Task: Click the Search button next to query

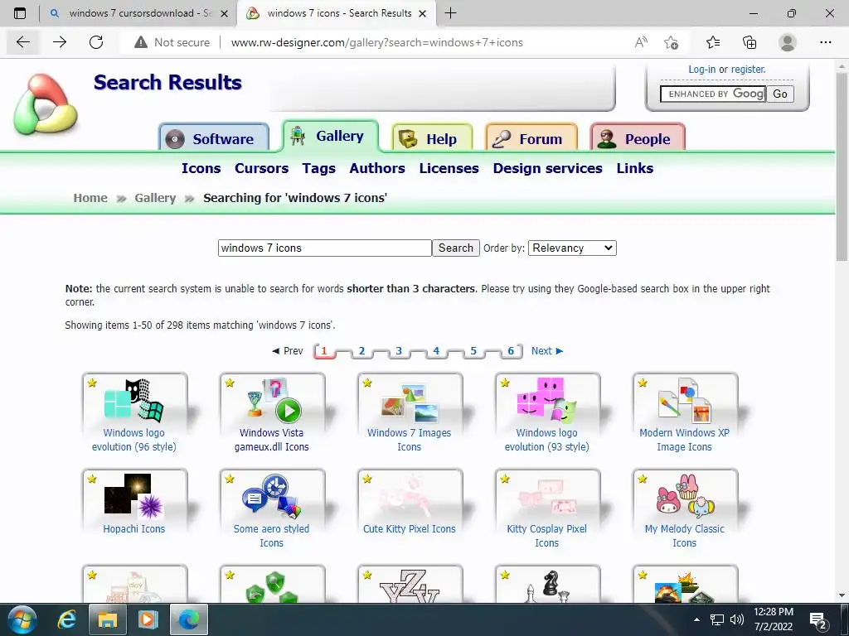Action: click(x=455, y=248)
